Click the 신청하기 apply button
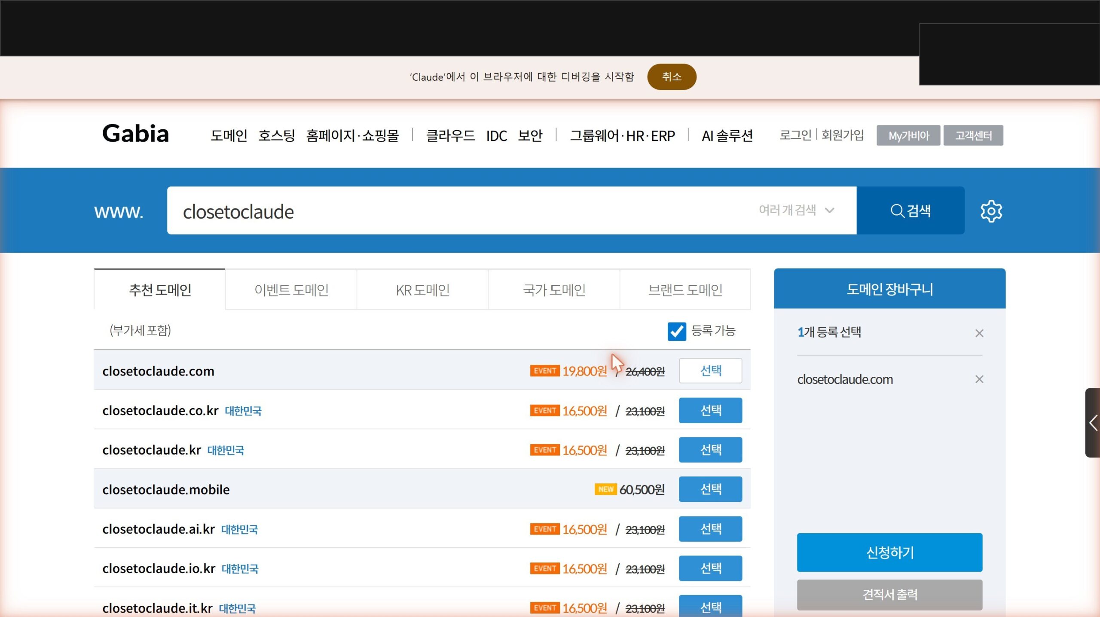The image size is (1100, 617). (889, 553)
